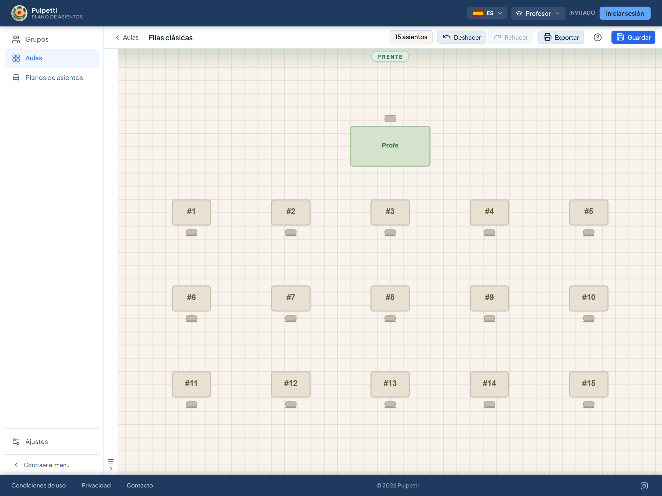Select Aulas in the sidebar
The image size is (662, 496).
(52, 58)
